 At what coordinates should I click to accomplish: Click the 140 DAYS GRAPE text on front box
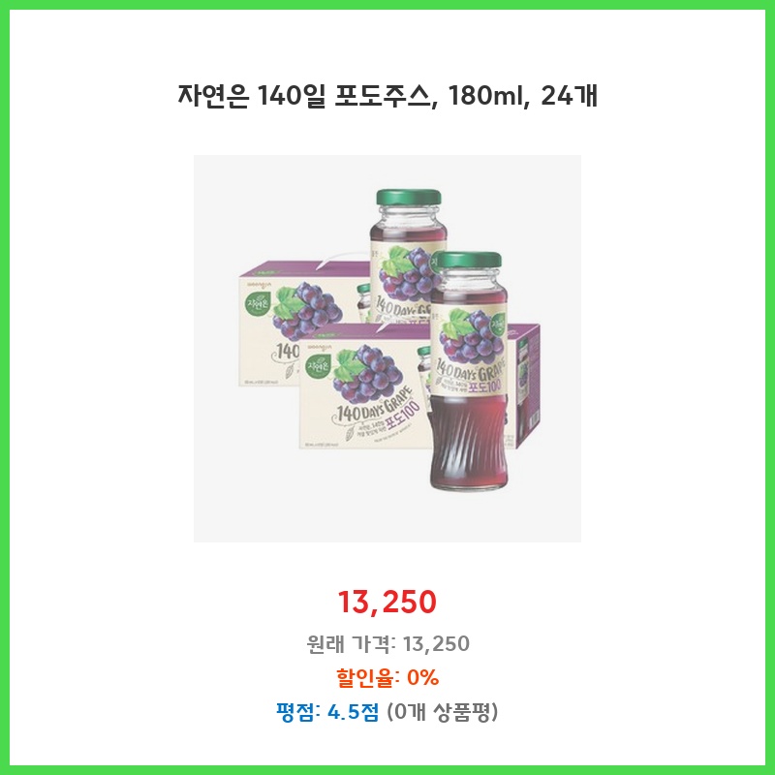tap(373, 405)
